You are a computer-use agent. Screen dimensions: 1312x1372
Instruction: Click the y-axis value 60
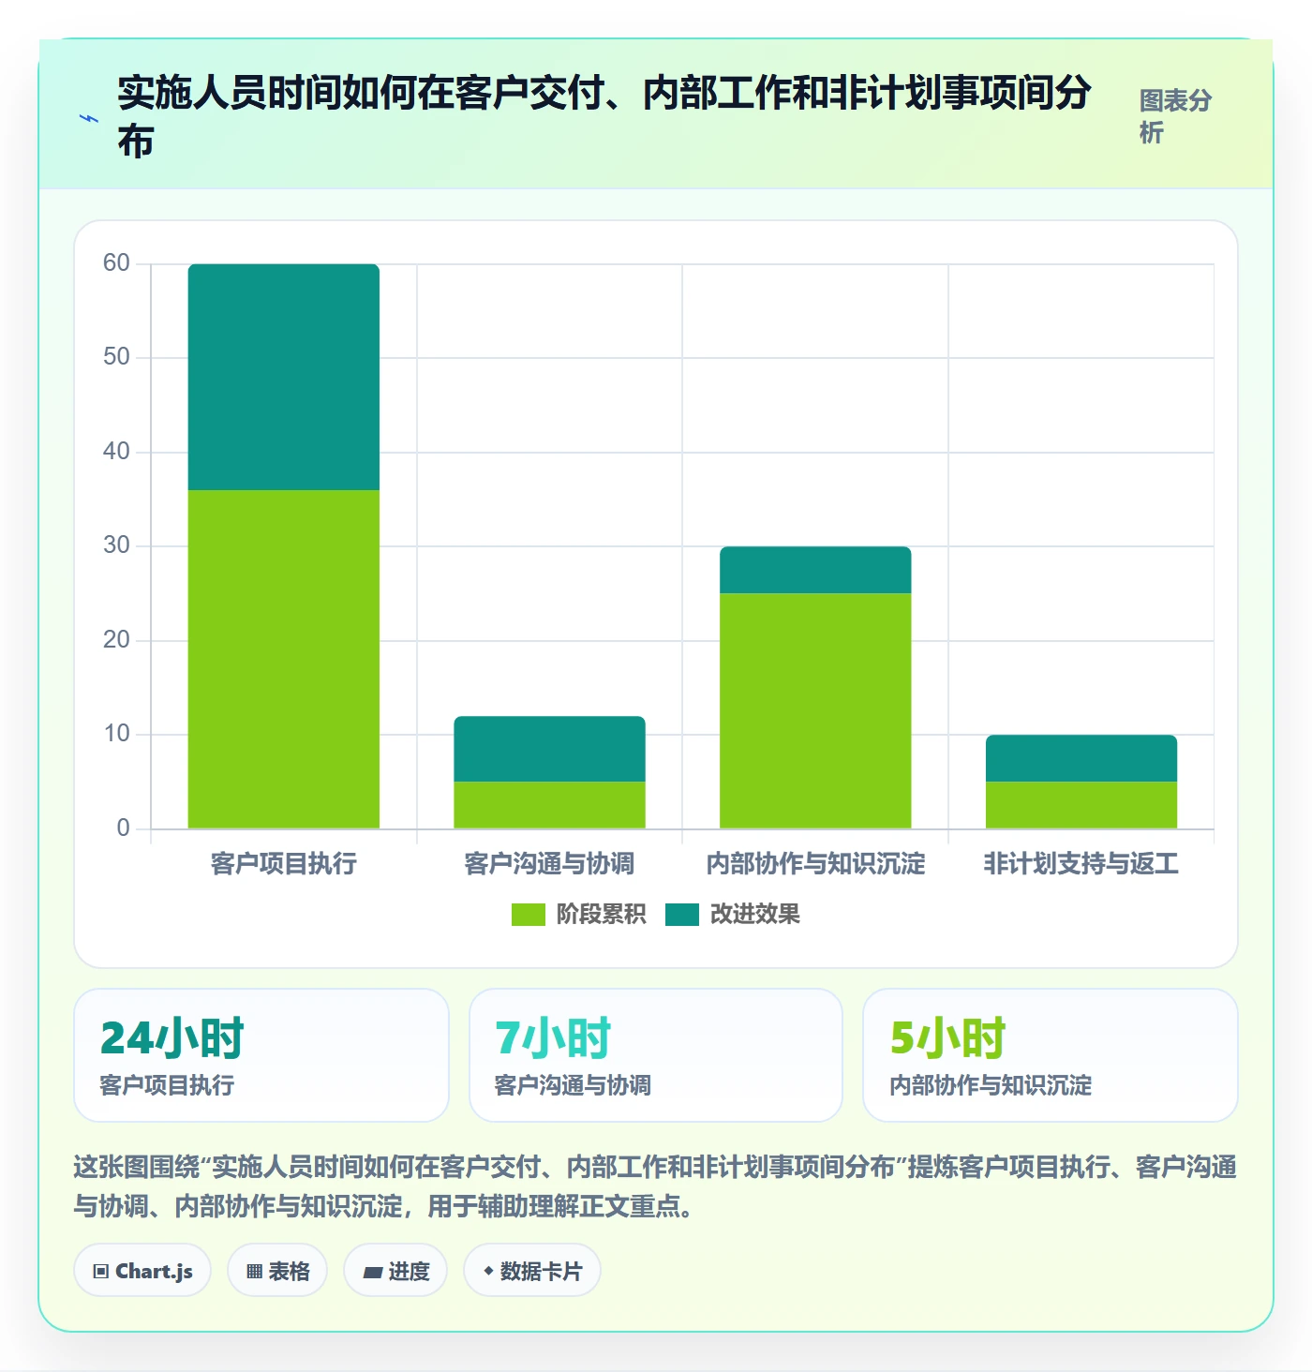tap(116, 262)
